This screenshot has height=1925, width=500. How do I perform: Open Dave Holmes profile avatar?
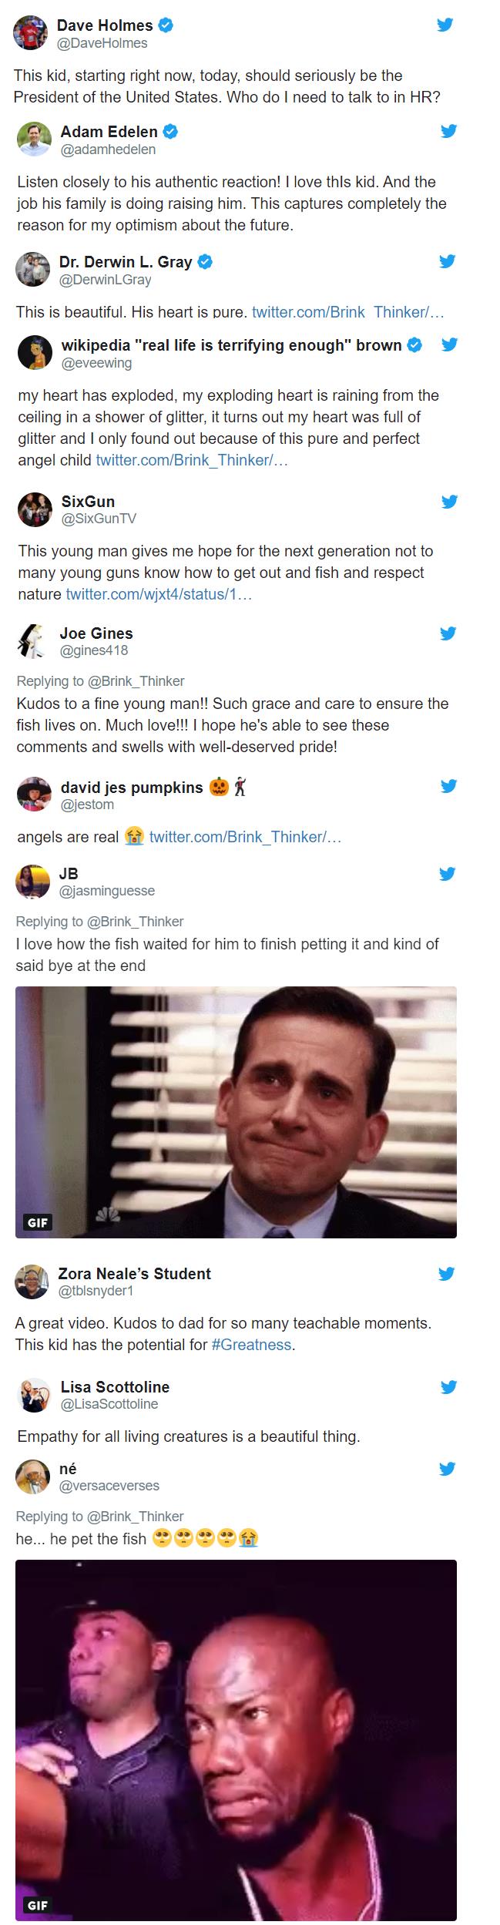tap(32, 32)
